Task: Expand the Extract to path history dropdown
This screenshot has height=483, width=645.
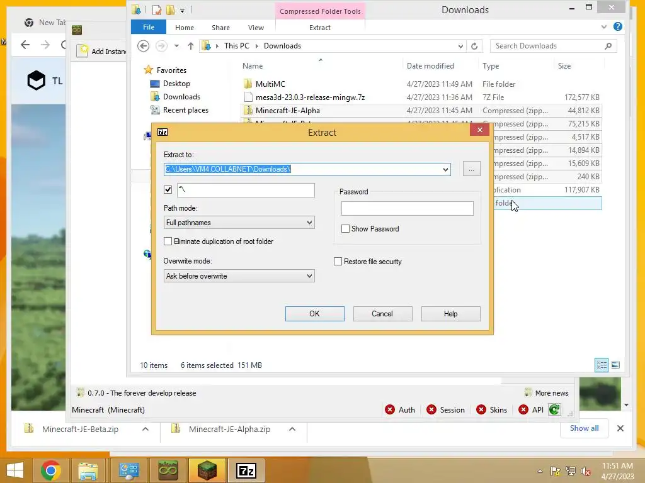Action: [445, 169]
